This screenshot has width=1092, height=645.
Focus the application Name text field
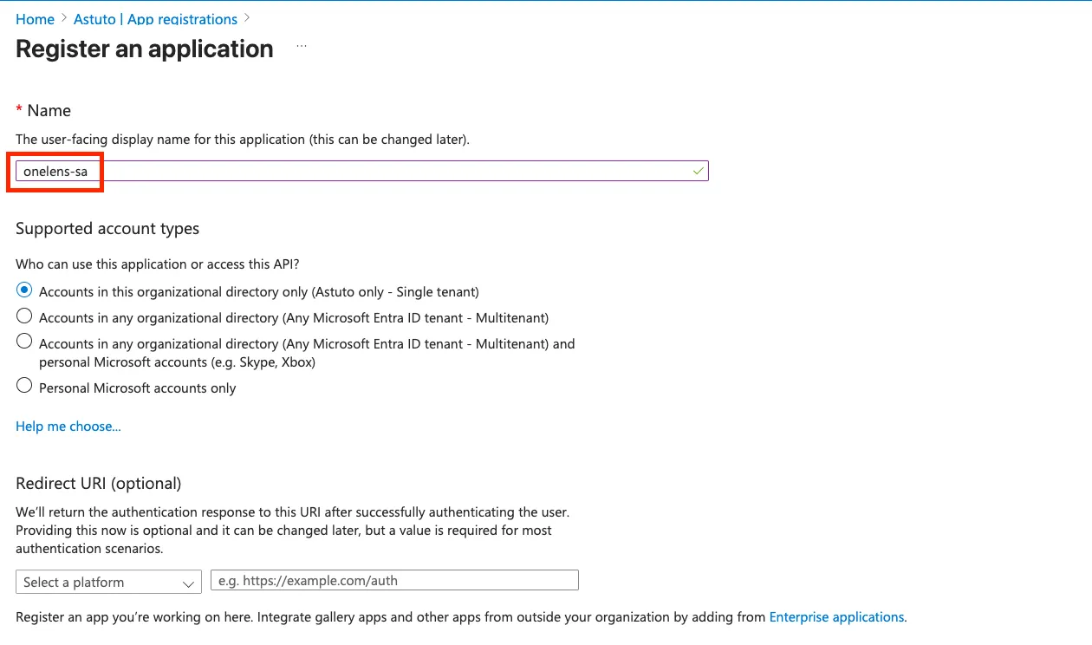coord(390,171)
